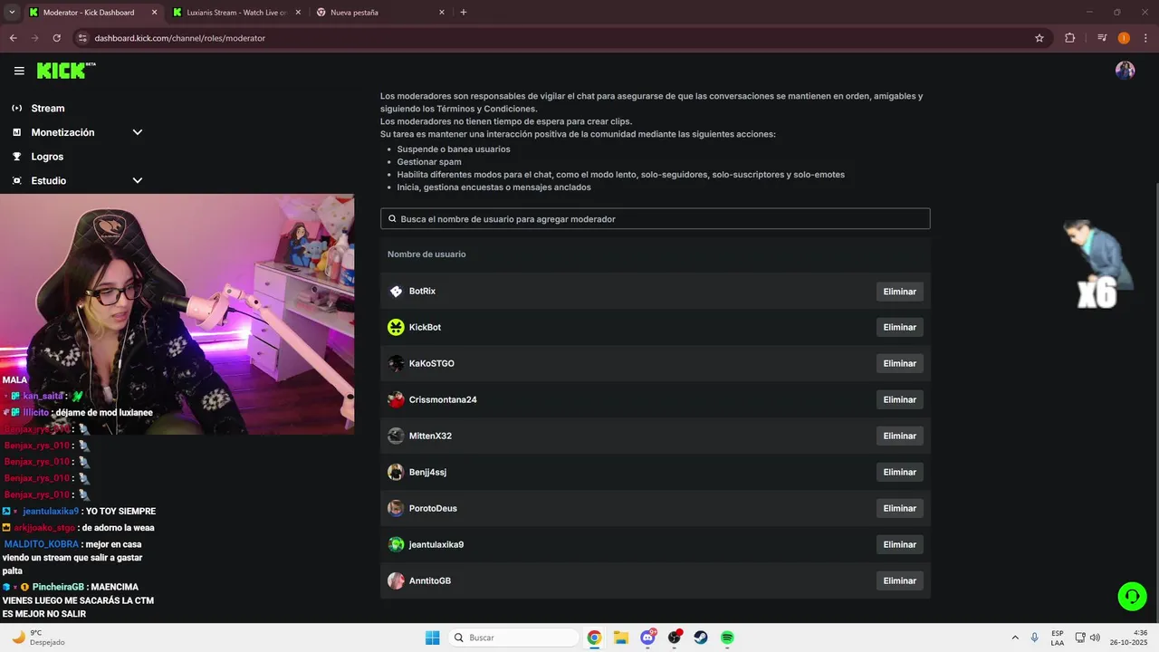Click the address bar URL
The image size is (1159, 652).
tap(179, 38)
